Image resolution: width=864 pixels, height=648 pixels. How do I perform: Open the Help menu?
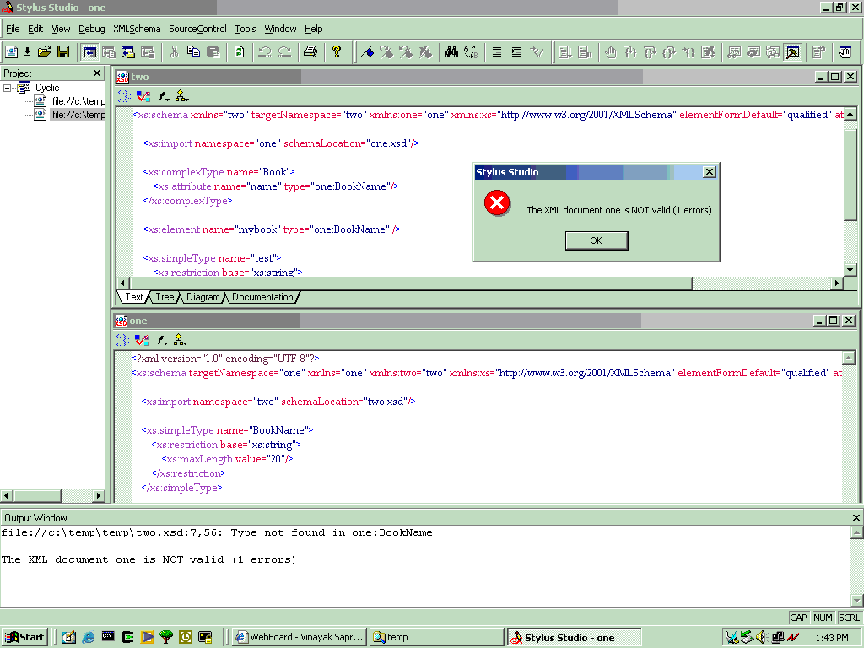[x=314, y=29]
